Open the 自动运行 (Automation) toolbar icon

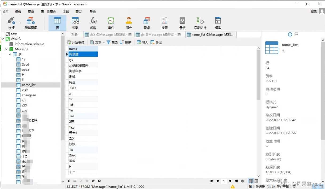200,23
